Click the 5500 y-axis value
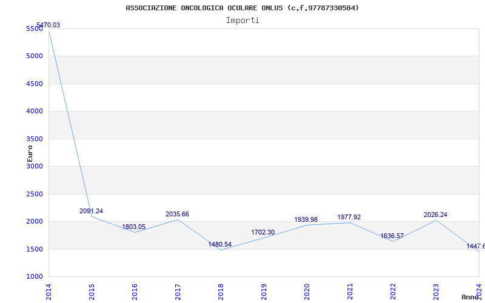Viewport: 485px width, 303px height. (34, 28)
